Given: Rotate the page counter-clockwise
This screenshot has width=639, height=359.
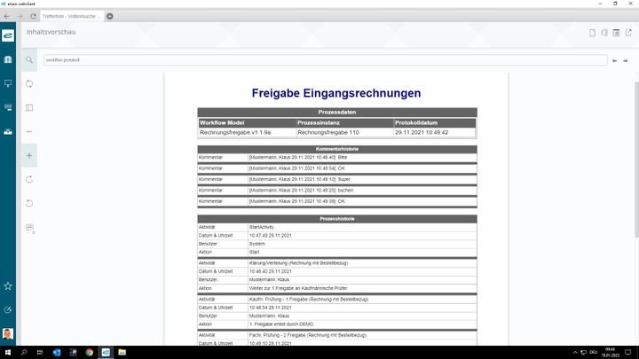Looking at the screenshot, I should tap(29, 204).
